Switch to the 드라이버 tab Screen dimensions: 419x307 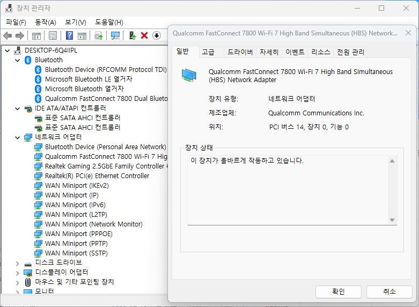[240, 52]
